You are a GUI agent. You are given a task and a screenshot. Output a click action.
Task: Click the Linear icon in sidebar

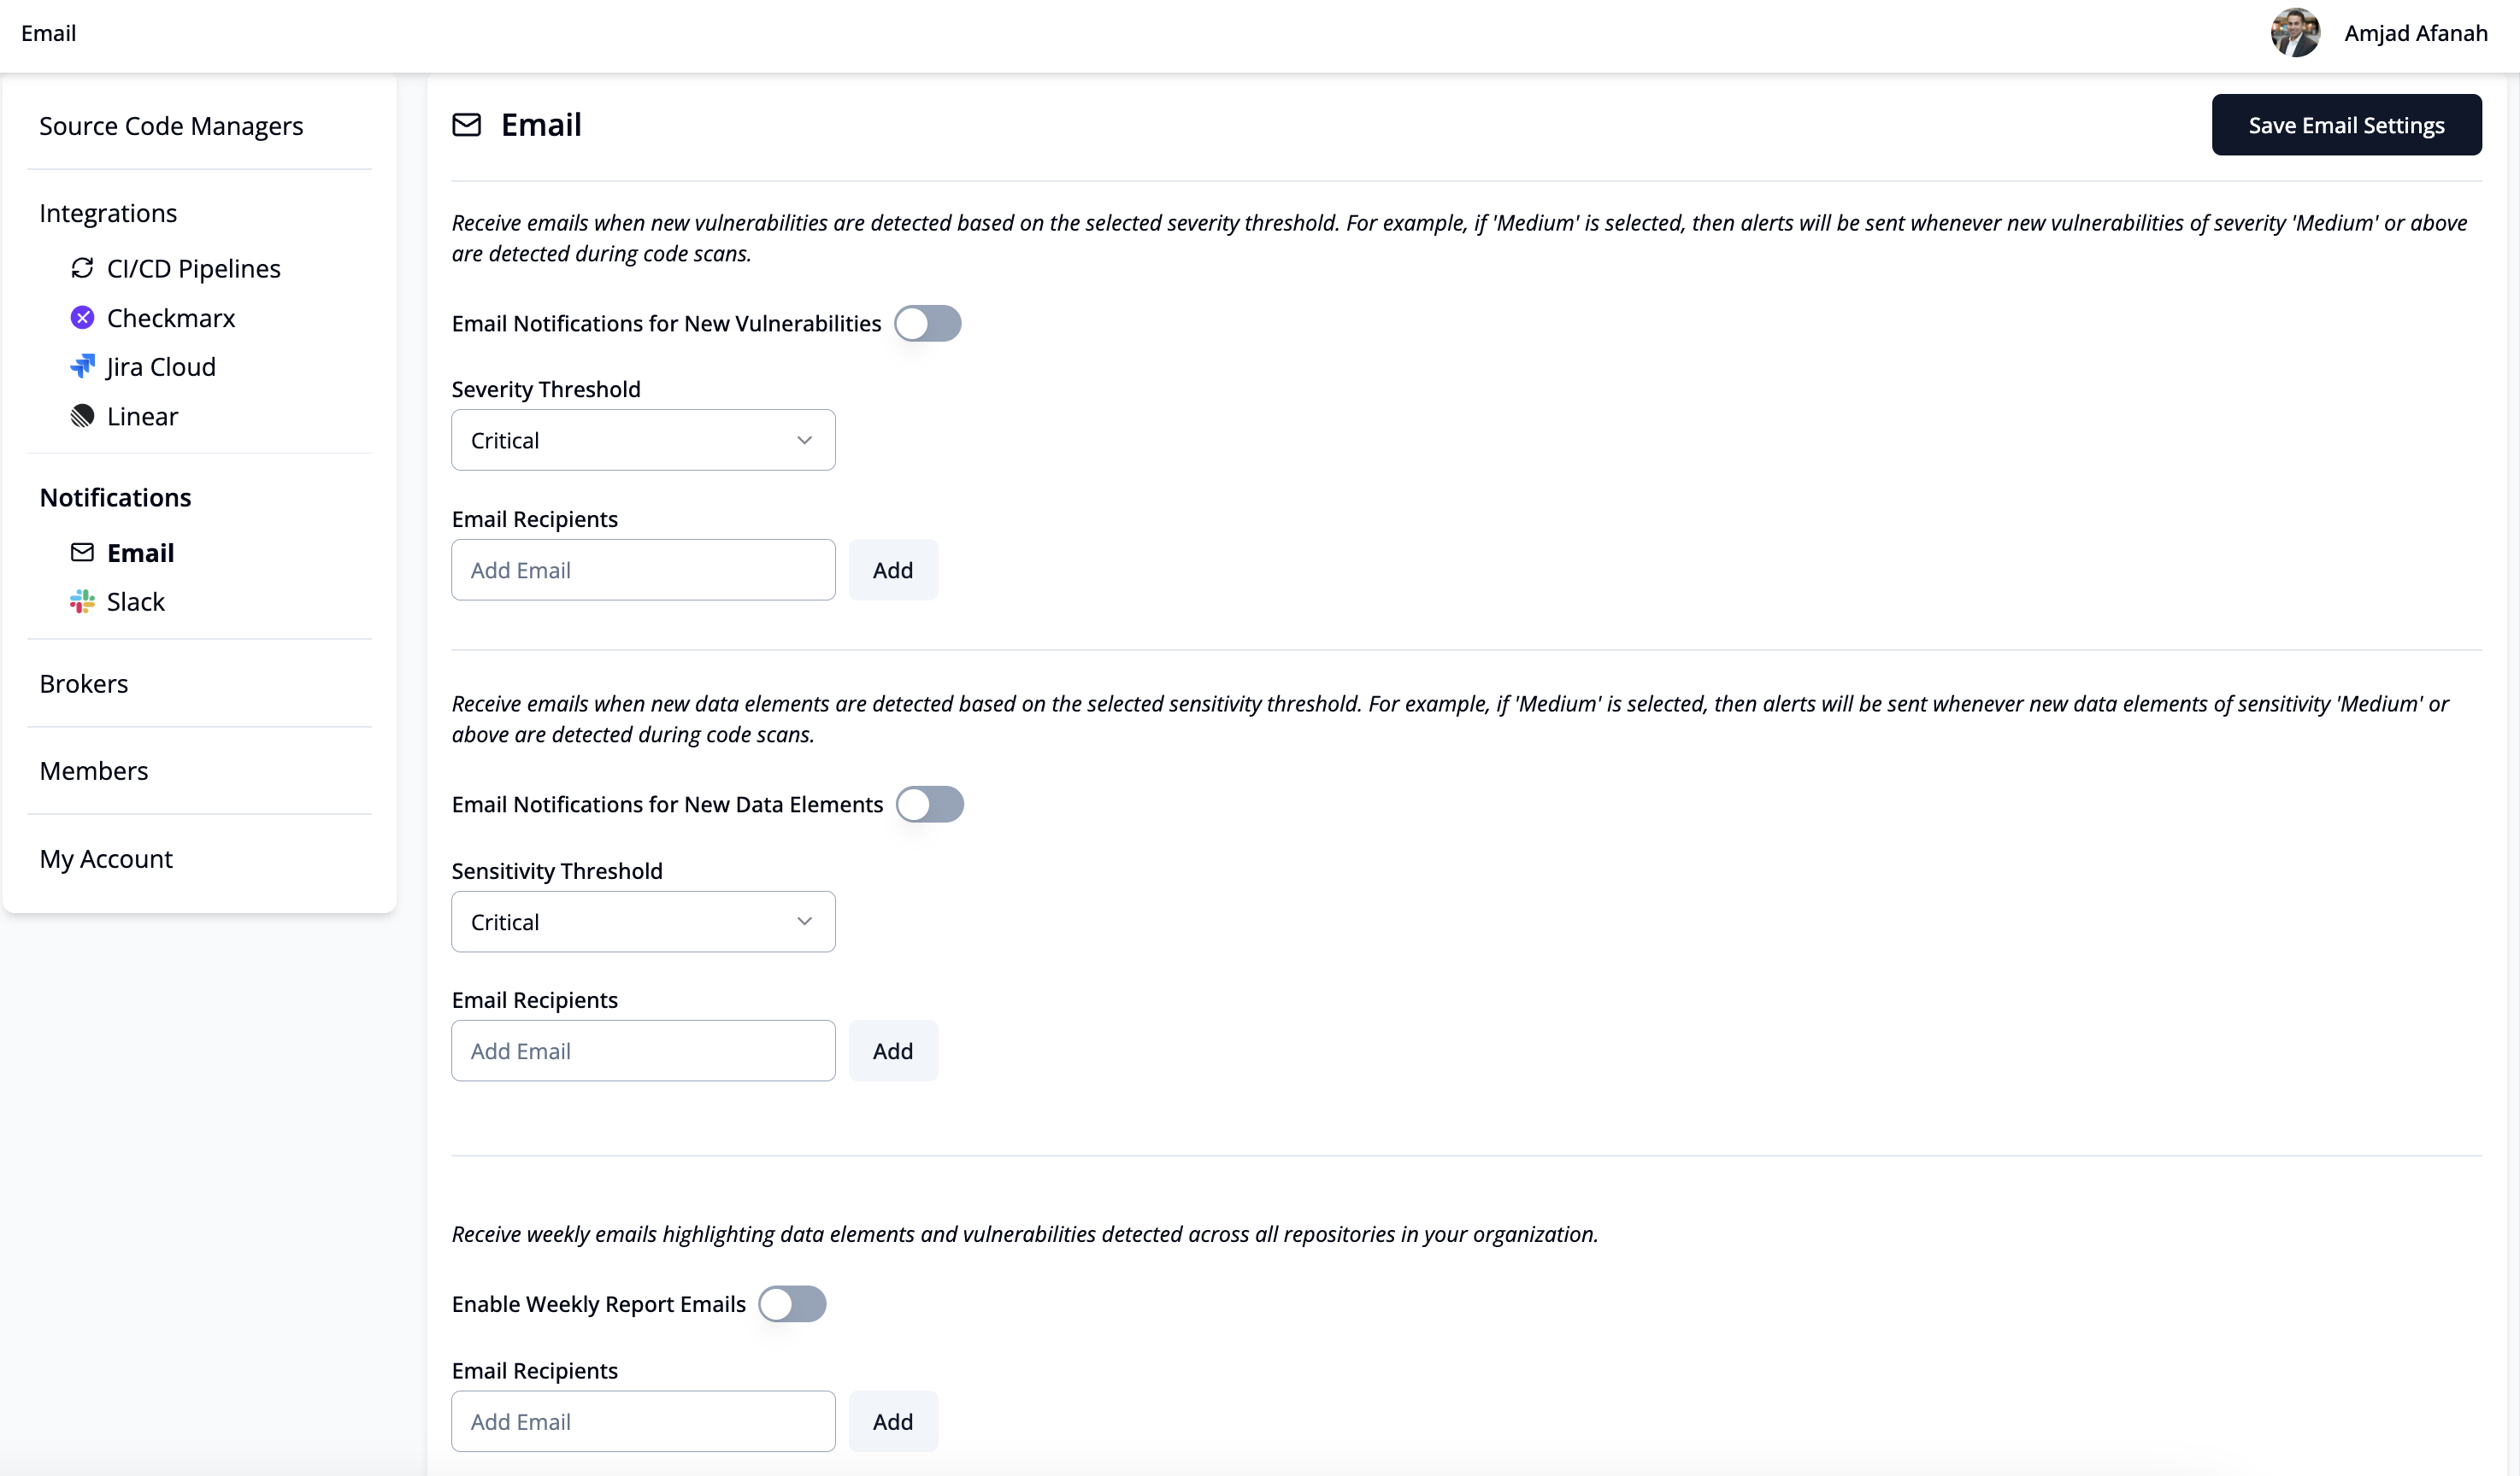[82, 416]
